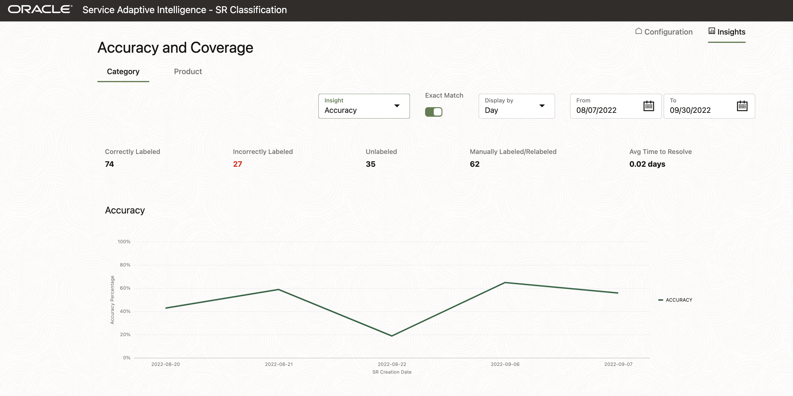Viewport: 793px width, 396px height.
Task: Open the From date calendar icon
Action: pyautogui.click(x=648, y=106)
